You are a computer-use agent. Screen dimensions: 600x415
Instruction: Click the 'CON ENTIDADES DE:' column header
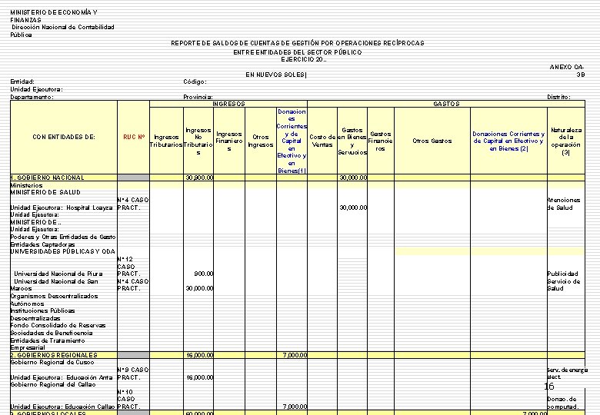[64, 138]
